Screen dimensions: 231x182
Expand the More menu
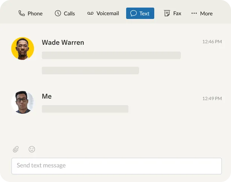206,13
